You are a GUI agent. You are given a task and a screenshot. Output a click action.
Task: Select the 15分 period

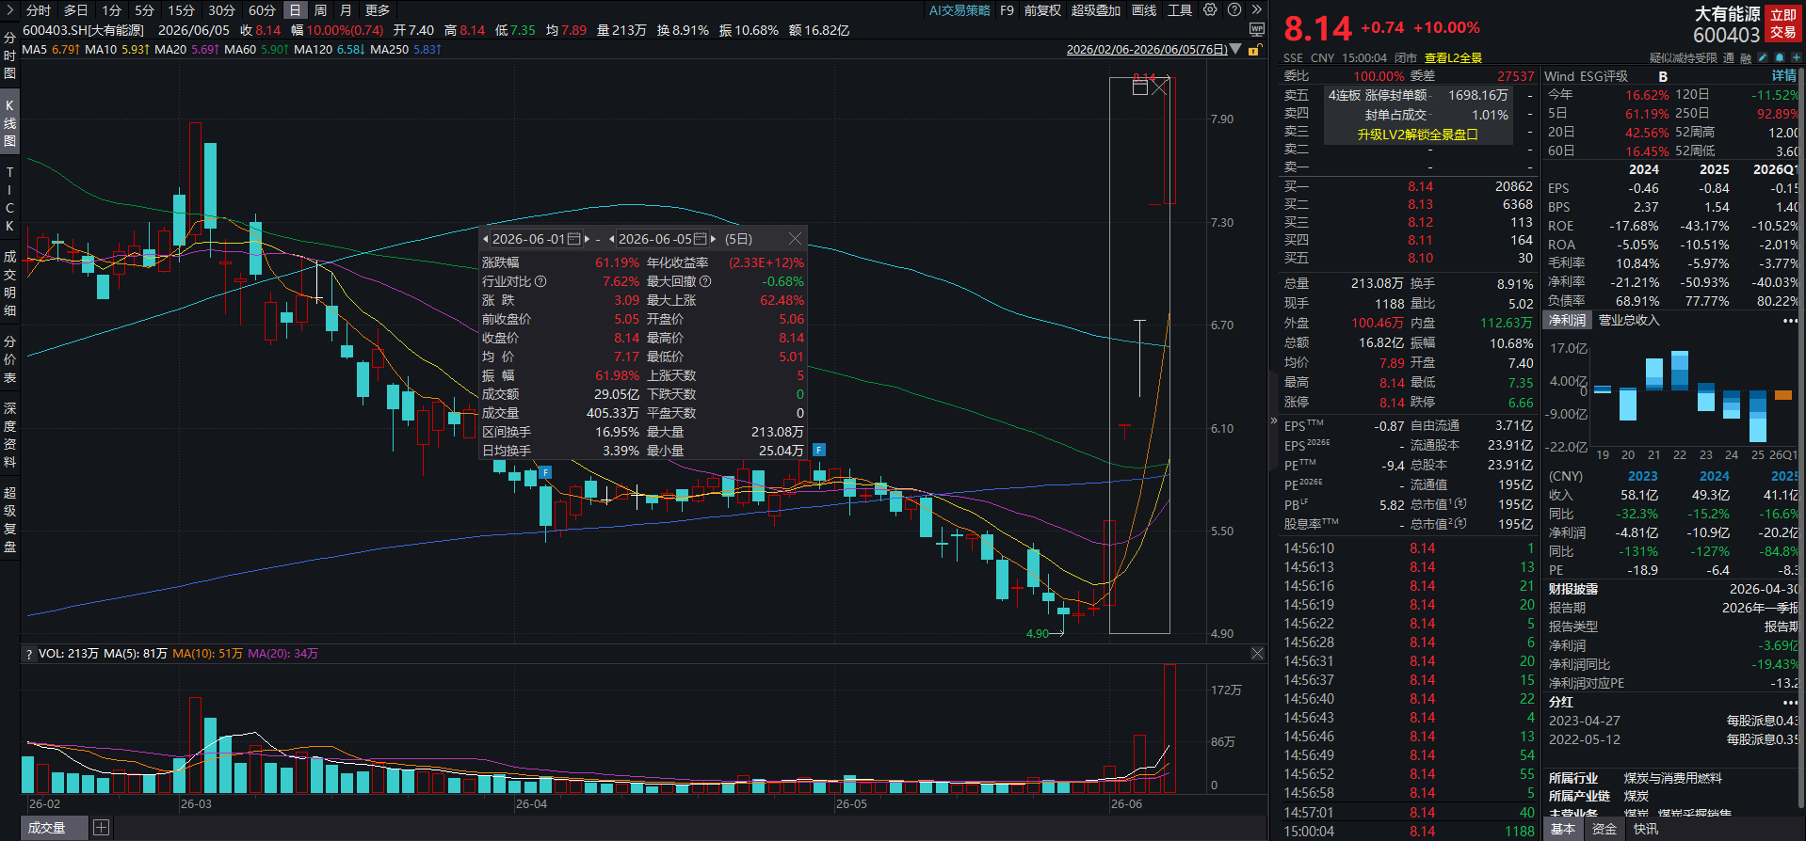[x=181, y=10]
